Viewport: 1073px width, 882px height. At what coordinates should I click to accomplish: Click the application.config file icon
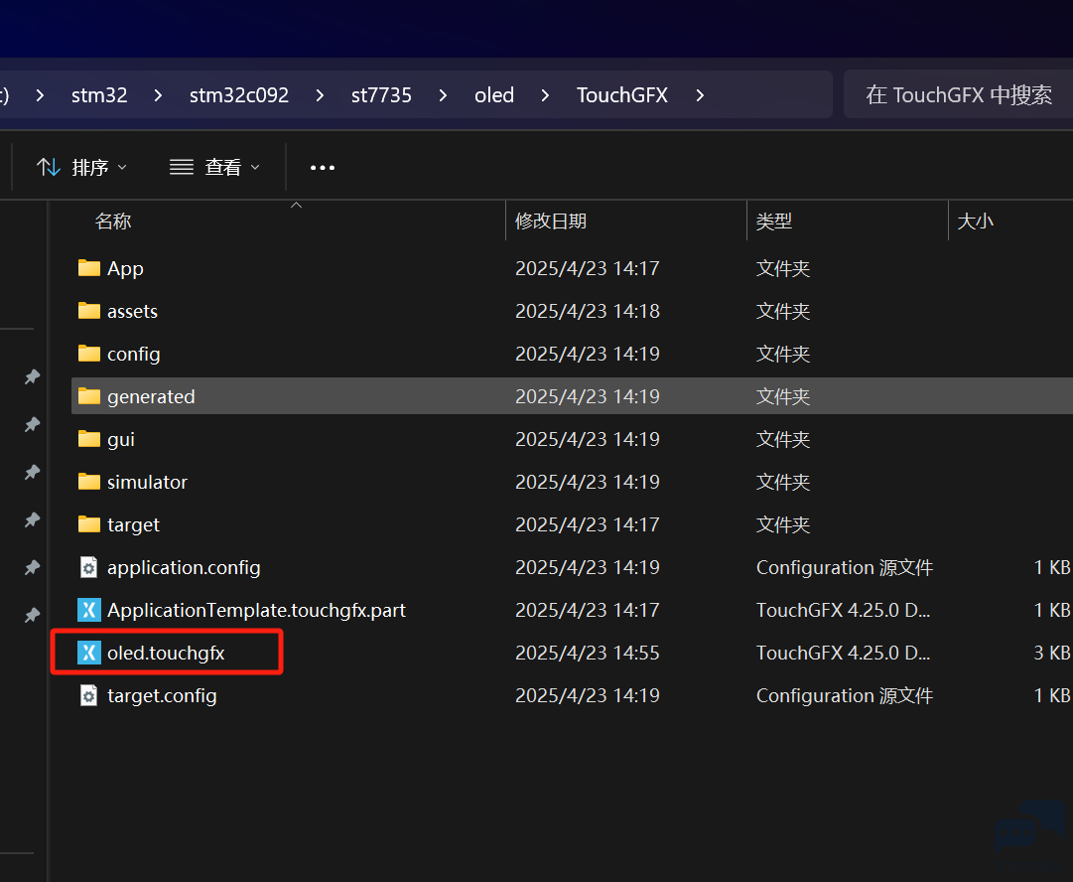click(89, 567)
